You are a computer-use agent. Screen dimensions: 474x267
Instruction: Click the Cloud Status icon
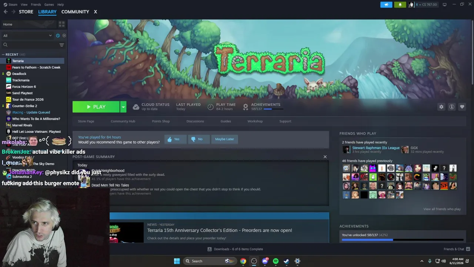(136, 107)
